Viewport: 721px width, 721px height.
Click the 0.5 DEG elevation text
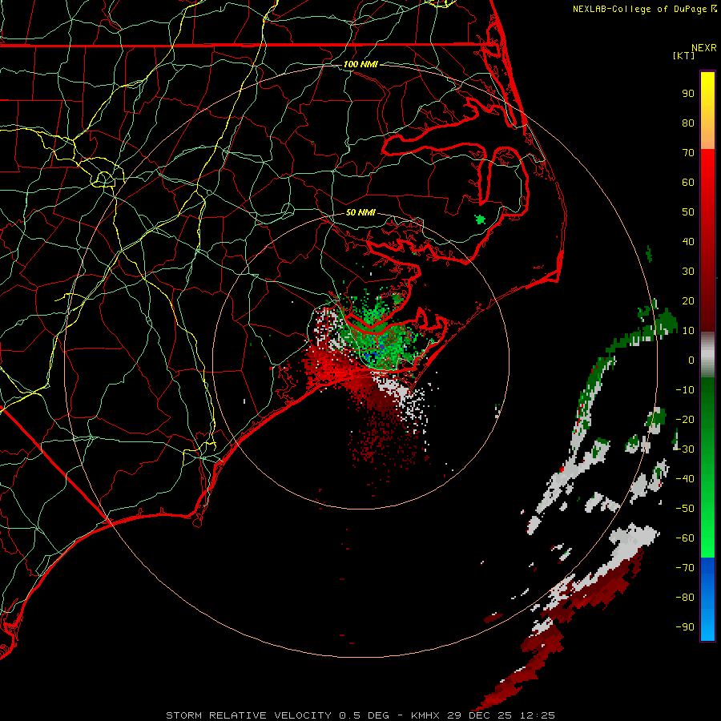[364, 715]
